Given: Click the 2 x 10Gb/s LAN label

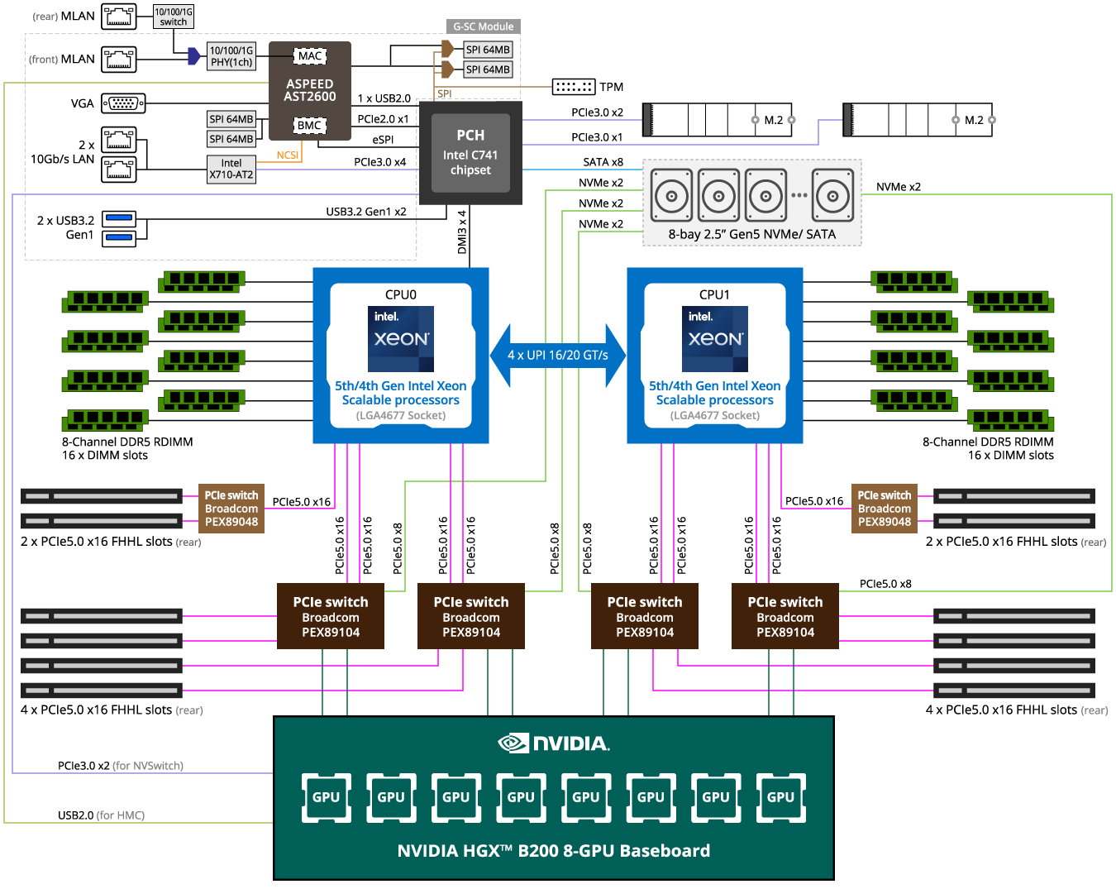Looking at the screenshot, I should [63, 152].
